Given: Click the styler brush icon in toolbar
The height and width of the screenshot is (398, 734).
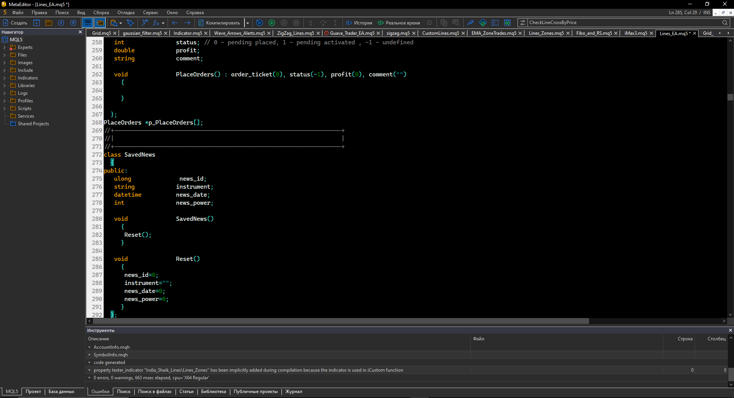Looking at the screenshot, I should pos(470,23).
